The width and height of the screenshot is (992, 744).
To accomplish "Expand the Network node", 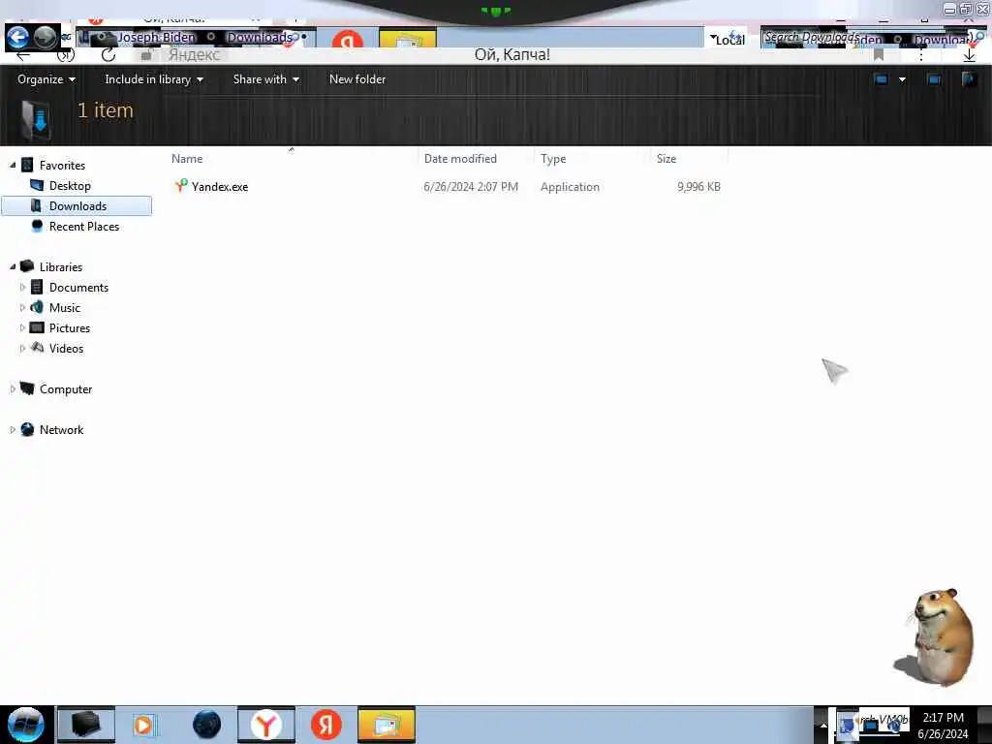I will tap(13, 429).
